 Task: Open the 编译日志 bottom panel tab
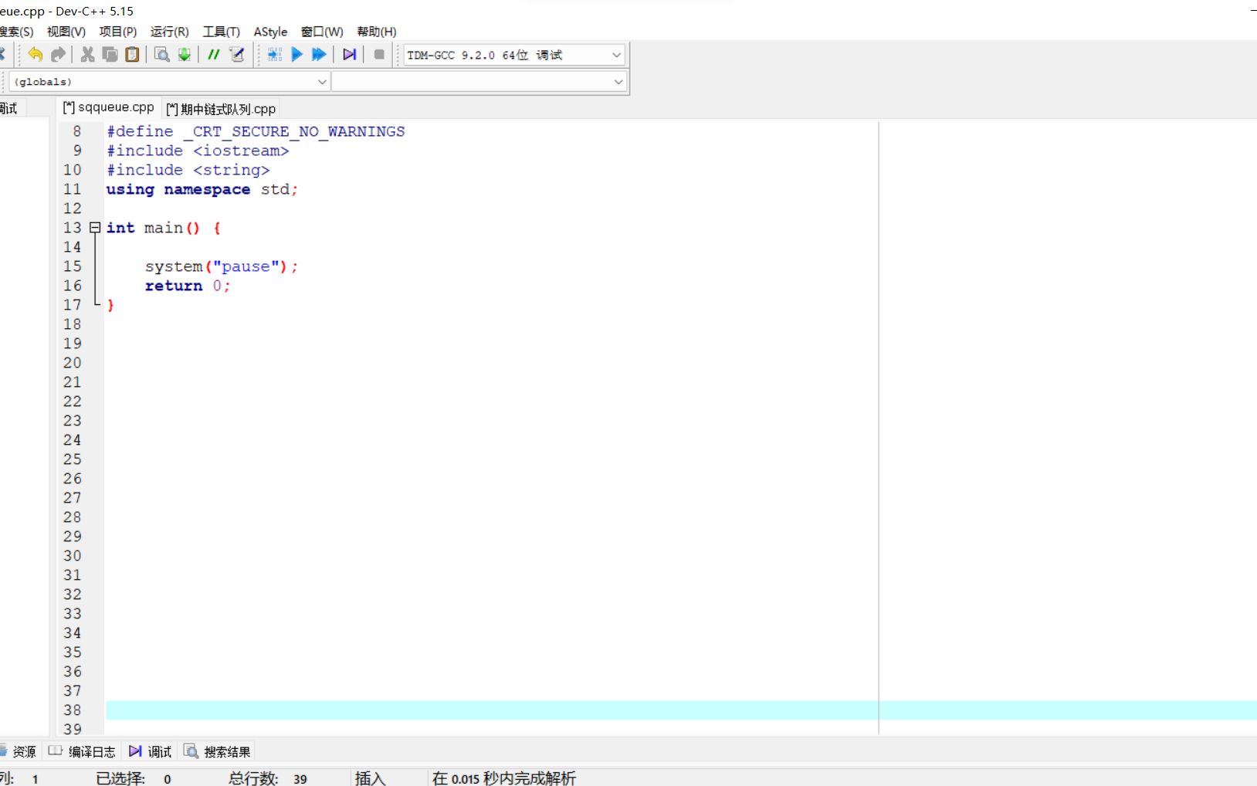83,751
